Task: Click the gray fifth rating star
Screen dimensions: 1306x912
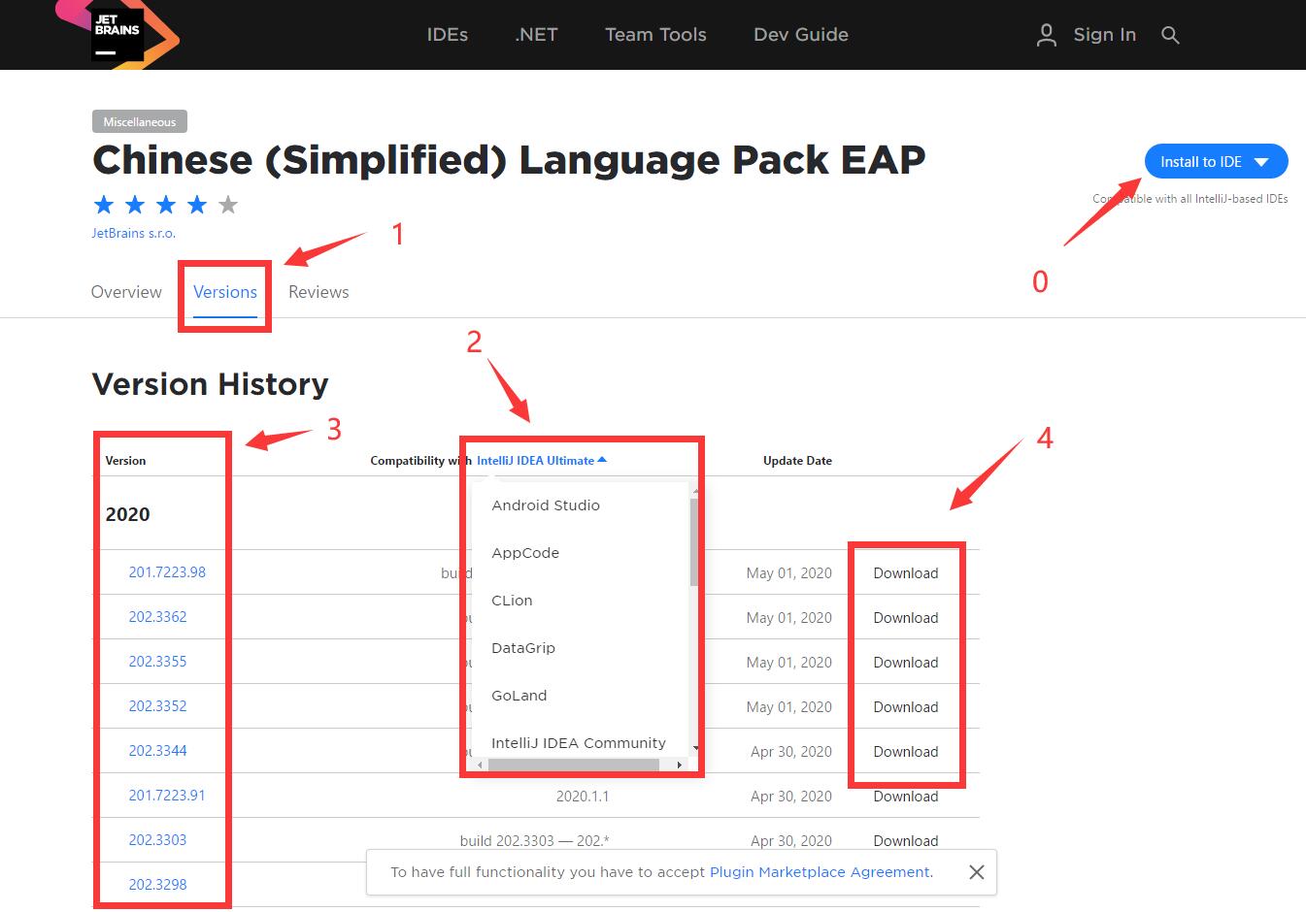Action: 228,205
